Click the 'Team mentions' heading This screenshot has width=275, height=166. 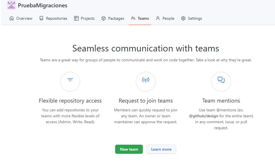221,101
